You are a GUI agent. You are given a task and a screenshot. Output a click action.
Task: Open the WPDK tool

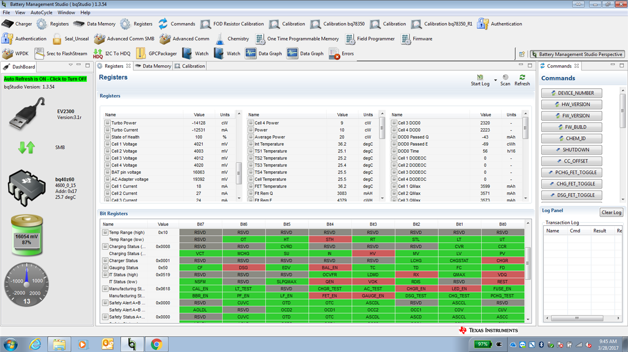15,53
